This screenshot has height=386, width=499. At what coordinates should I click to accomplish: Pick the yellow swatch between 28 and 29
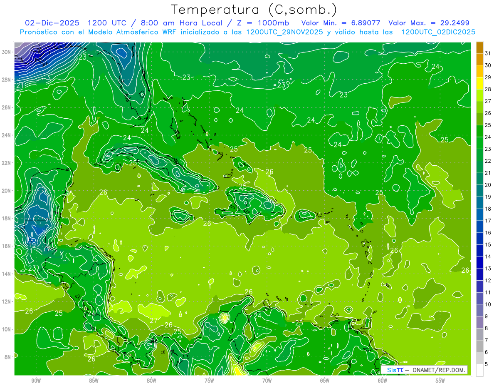[x=480, y=83]
